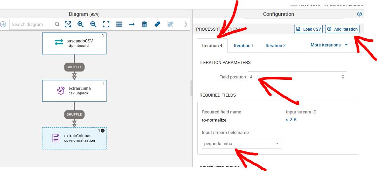Expand the More iterations dropdown
The width and height of the screenshot is (377, 171).
(x=329, y=45)
